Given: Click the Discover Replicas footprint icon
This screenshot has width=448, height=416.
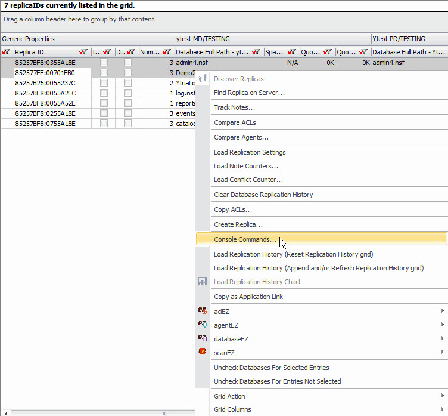Looking at the screenshot, I should 202,79.
